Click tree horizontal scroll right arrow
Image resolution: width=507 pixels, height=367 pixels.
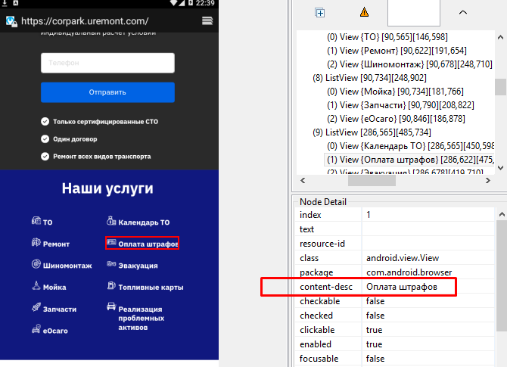(488, 180)
